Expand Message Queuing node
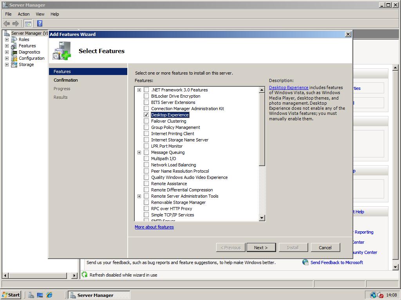401x300 pixels. 139,153
